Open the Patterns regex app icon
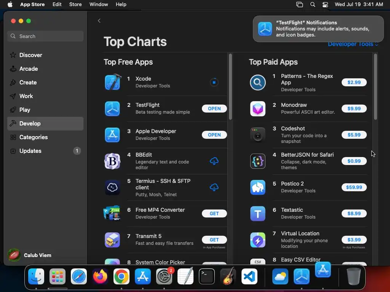The height and width of the screenshot is (292, 390). (x=258, y=83)
